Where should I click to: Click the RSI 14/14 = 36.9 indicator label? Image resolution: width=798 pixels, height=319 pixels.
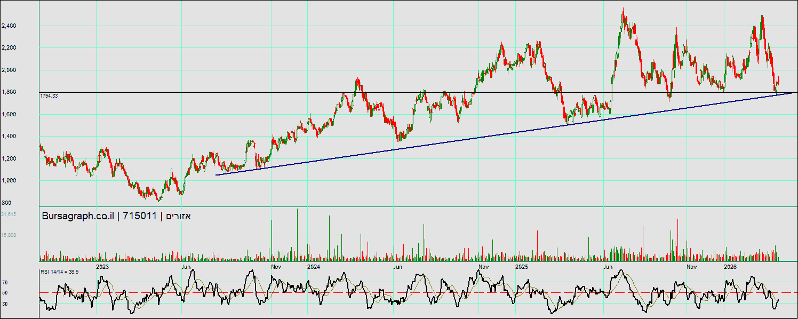pos(60,272)
